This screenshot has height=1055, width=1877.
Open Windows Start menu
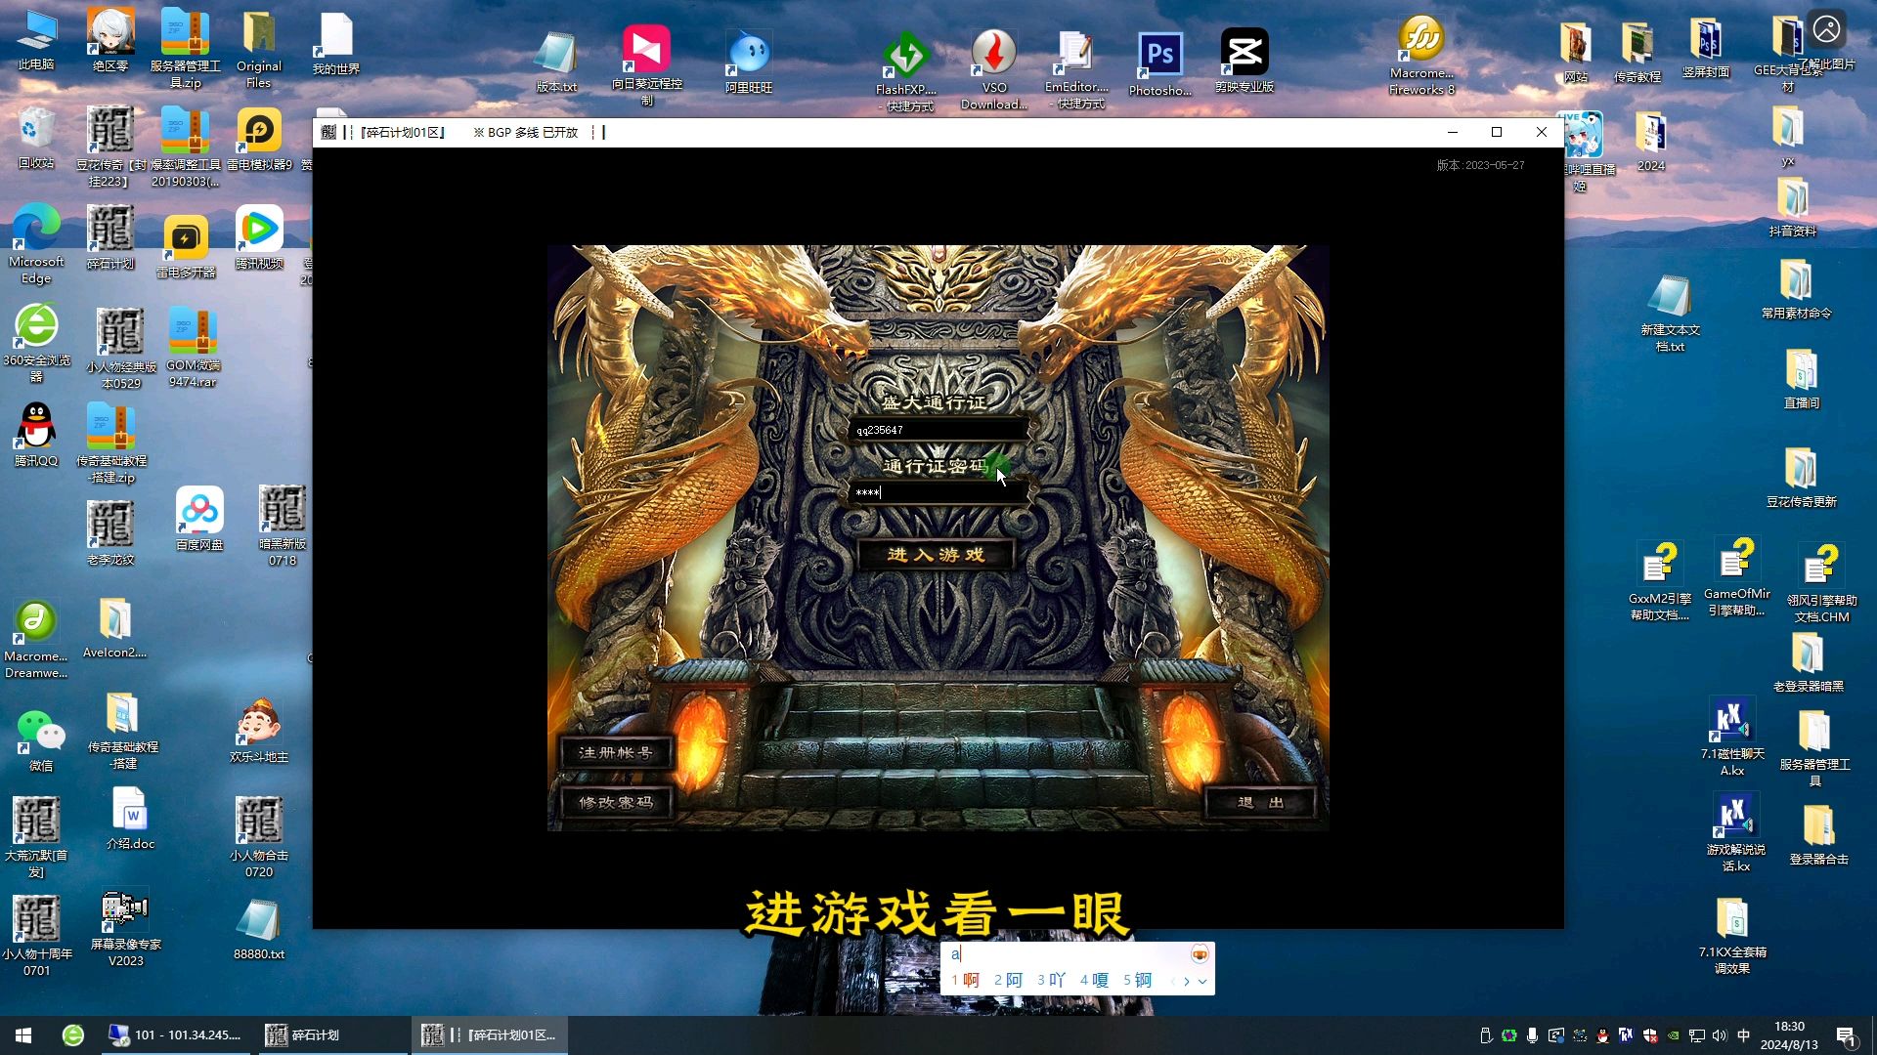(x=23, y=1035)
